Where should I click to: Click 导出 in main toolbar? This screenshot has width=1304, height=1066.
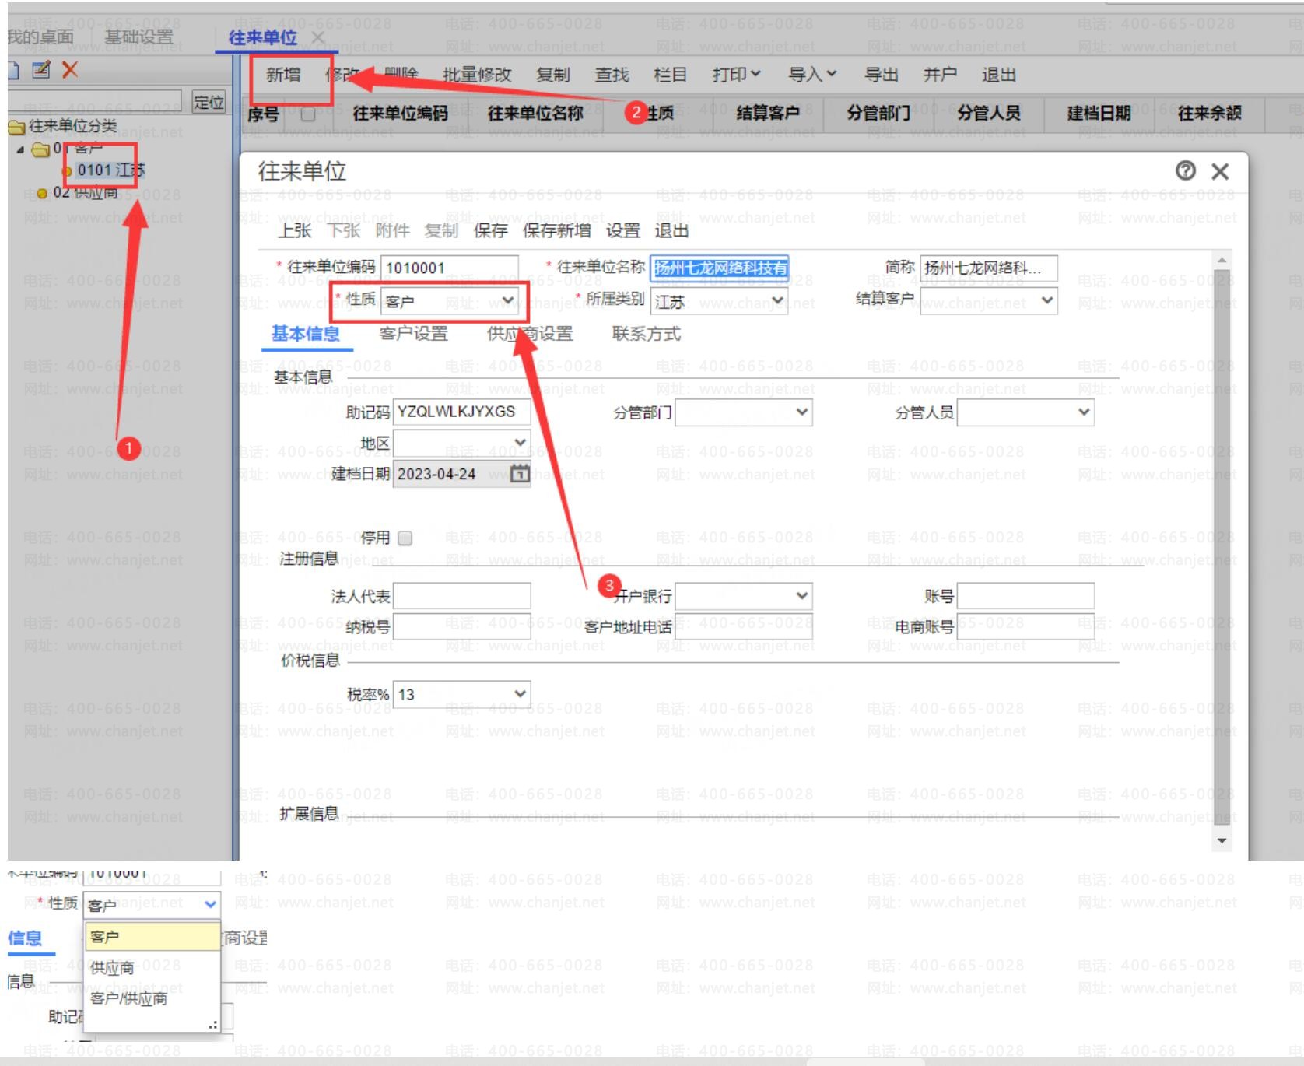882,75
